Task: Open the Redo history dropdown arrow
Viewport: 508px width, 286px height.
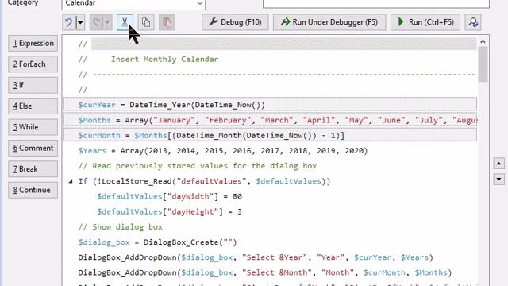Action: tap(108, 22)
